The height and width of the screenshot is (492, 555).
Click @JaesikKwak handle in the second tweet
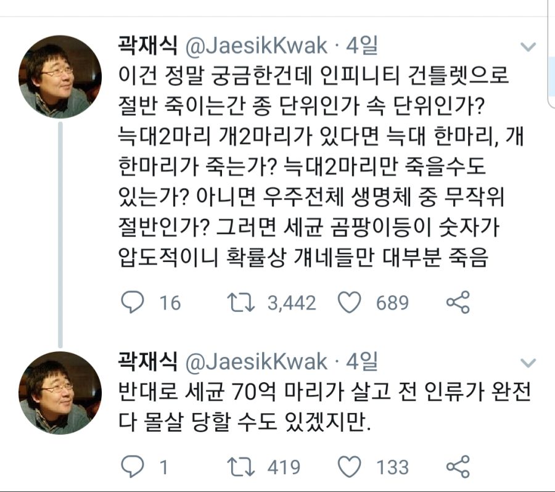257,361
